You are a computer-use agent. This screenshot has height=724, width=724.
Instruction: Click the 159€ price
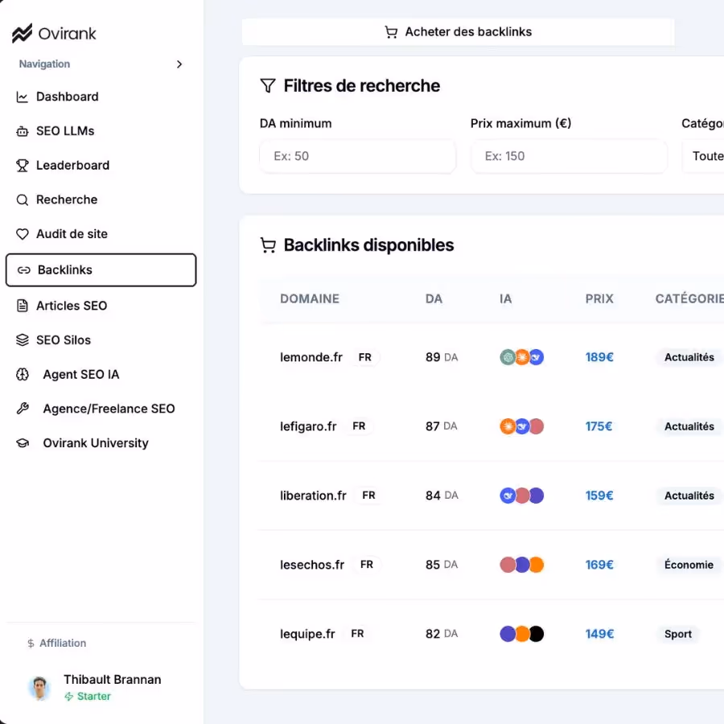599,496
